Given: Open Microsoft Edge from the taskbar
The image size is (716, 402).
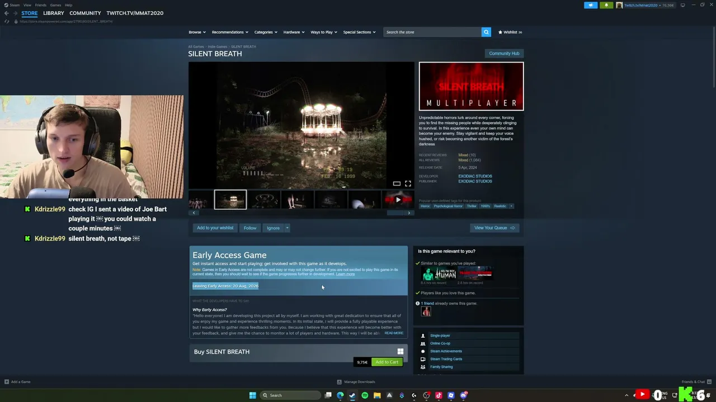Looking at the screenshot, I should click(x=340, y=395).
